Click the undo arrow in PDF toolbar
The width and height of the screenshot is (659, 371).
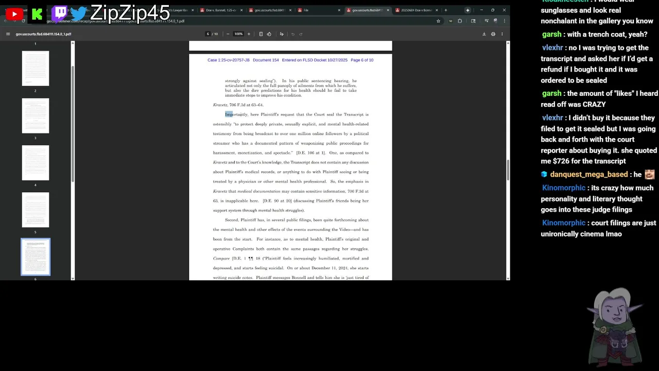coord(293,34)
